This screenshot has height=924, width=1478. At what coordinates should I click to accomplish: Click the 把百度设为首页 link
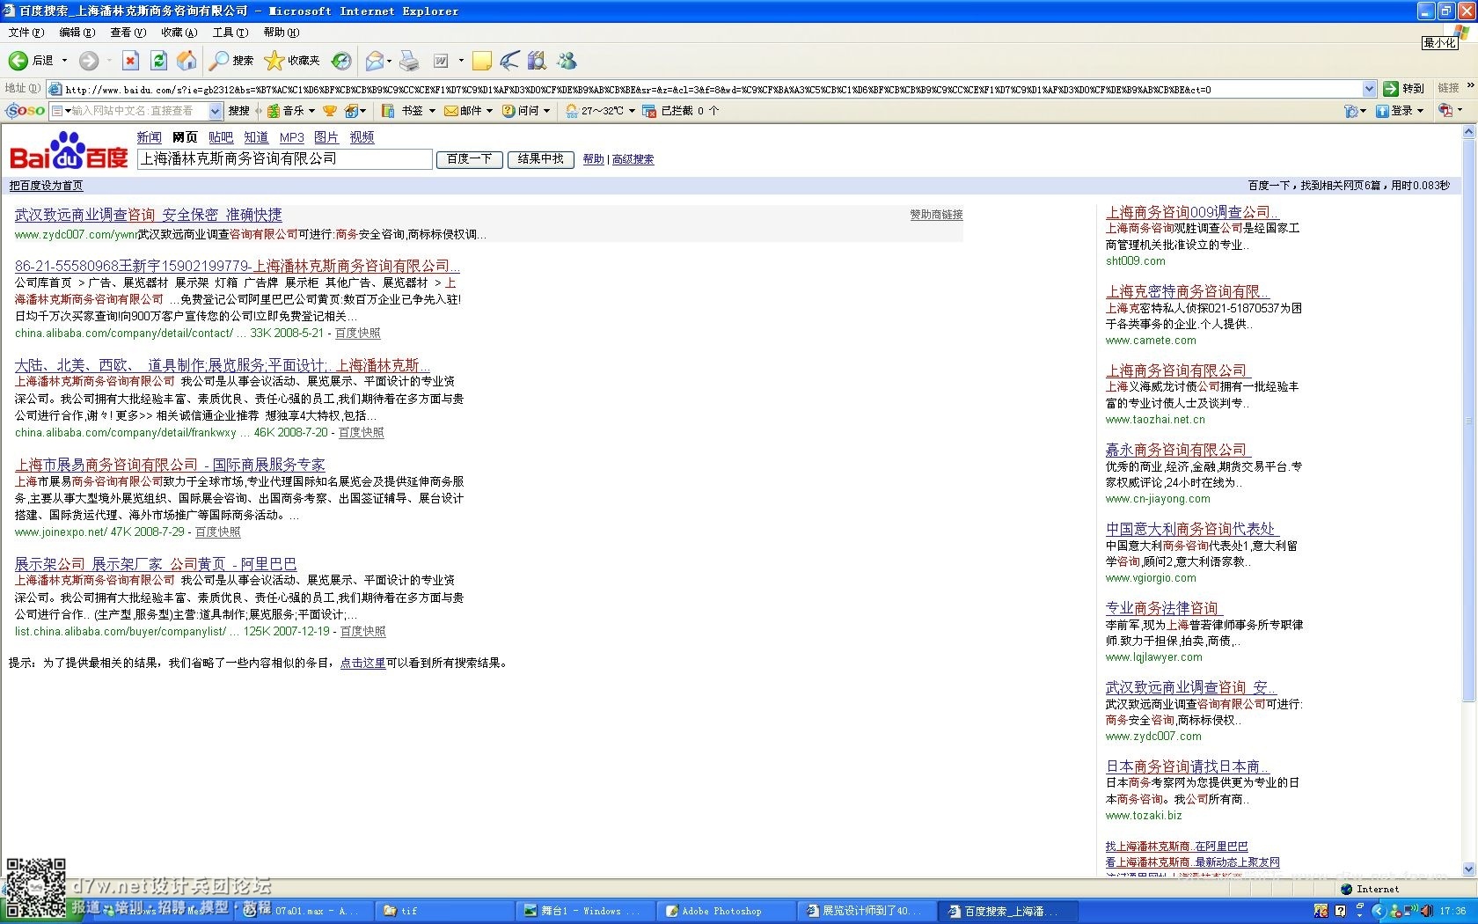coord(46,186)
